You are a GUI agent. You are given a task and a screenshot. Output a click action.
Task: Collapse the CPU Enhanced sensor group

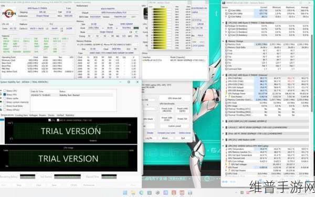click(223, 75)
